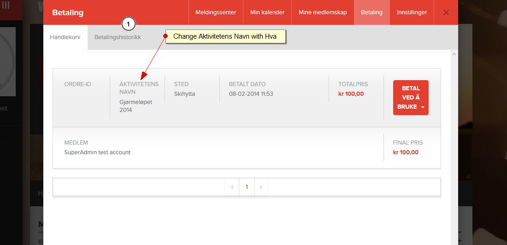Go to Innstillinger

pyautogui.click(x=412, y=12)
